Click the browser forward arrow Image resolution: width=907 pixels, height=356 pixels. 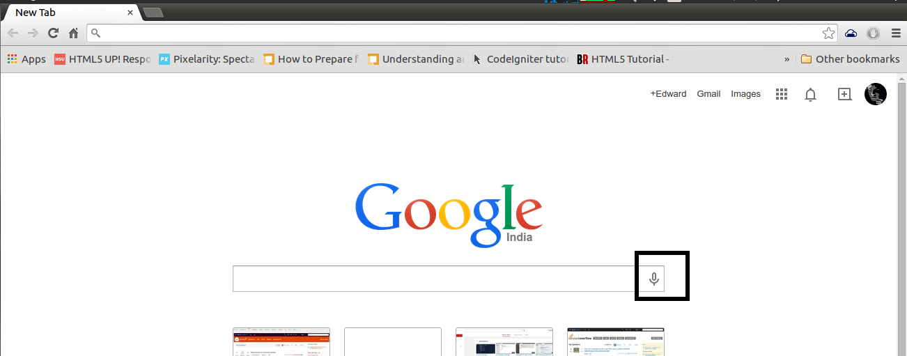click(33, 33)
